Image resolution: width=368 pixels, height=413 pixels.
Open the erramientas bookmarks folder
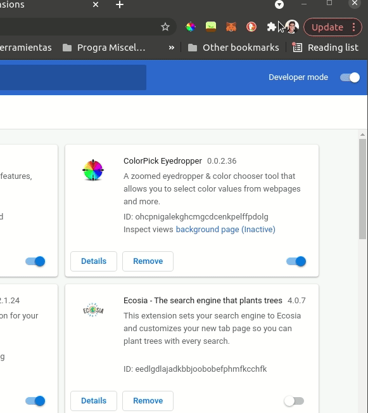pyautogui.click(x=26, y=48)
